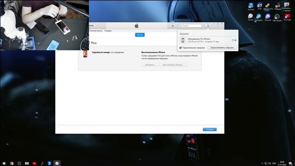
Task: Cancel the iPhone software update download
Action: [x=236, y=40]
